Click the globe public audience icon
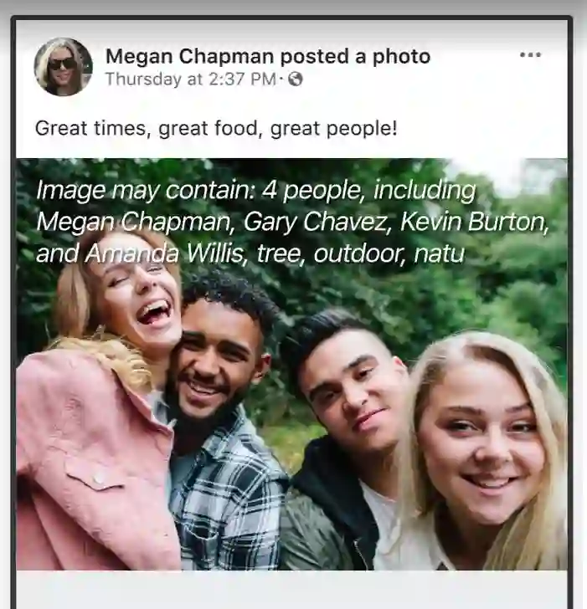The height and width of the screenshot is (609, 587). (295, 80)
